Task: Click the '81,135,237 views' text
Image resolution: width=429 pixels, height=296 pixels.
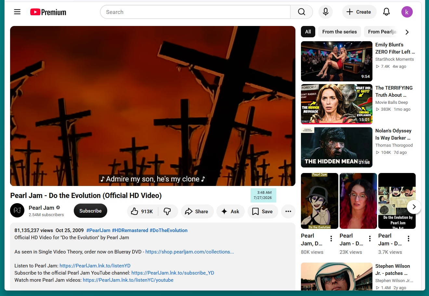Action: (x=34, y=230)
